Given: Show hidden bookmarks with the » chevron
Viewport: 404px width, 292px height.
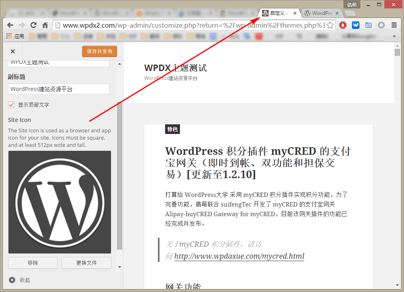Looking at the screenshot, I should [x=394, y=36].
